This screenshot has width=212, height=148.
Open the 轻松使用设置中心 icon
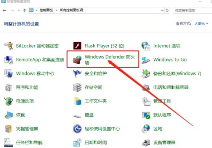coord(77,129)
